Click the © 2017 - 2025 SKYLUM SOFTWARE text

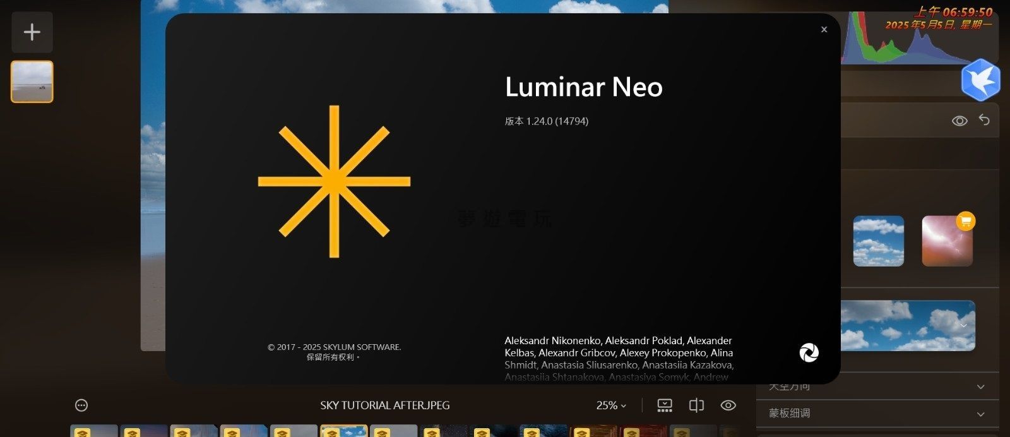(334, 347)
